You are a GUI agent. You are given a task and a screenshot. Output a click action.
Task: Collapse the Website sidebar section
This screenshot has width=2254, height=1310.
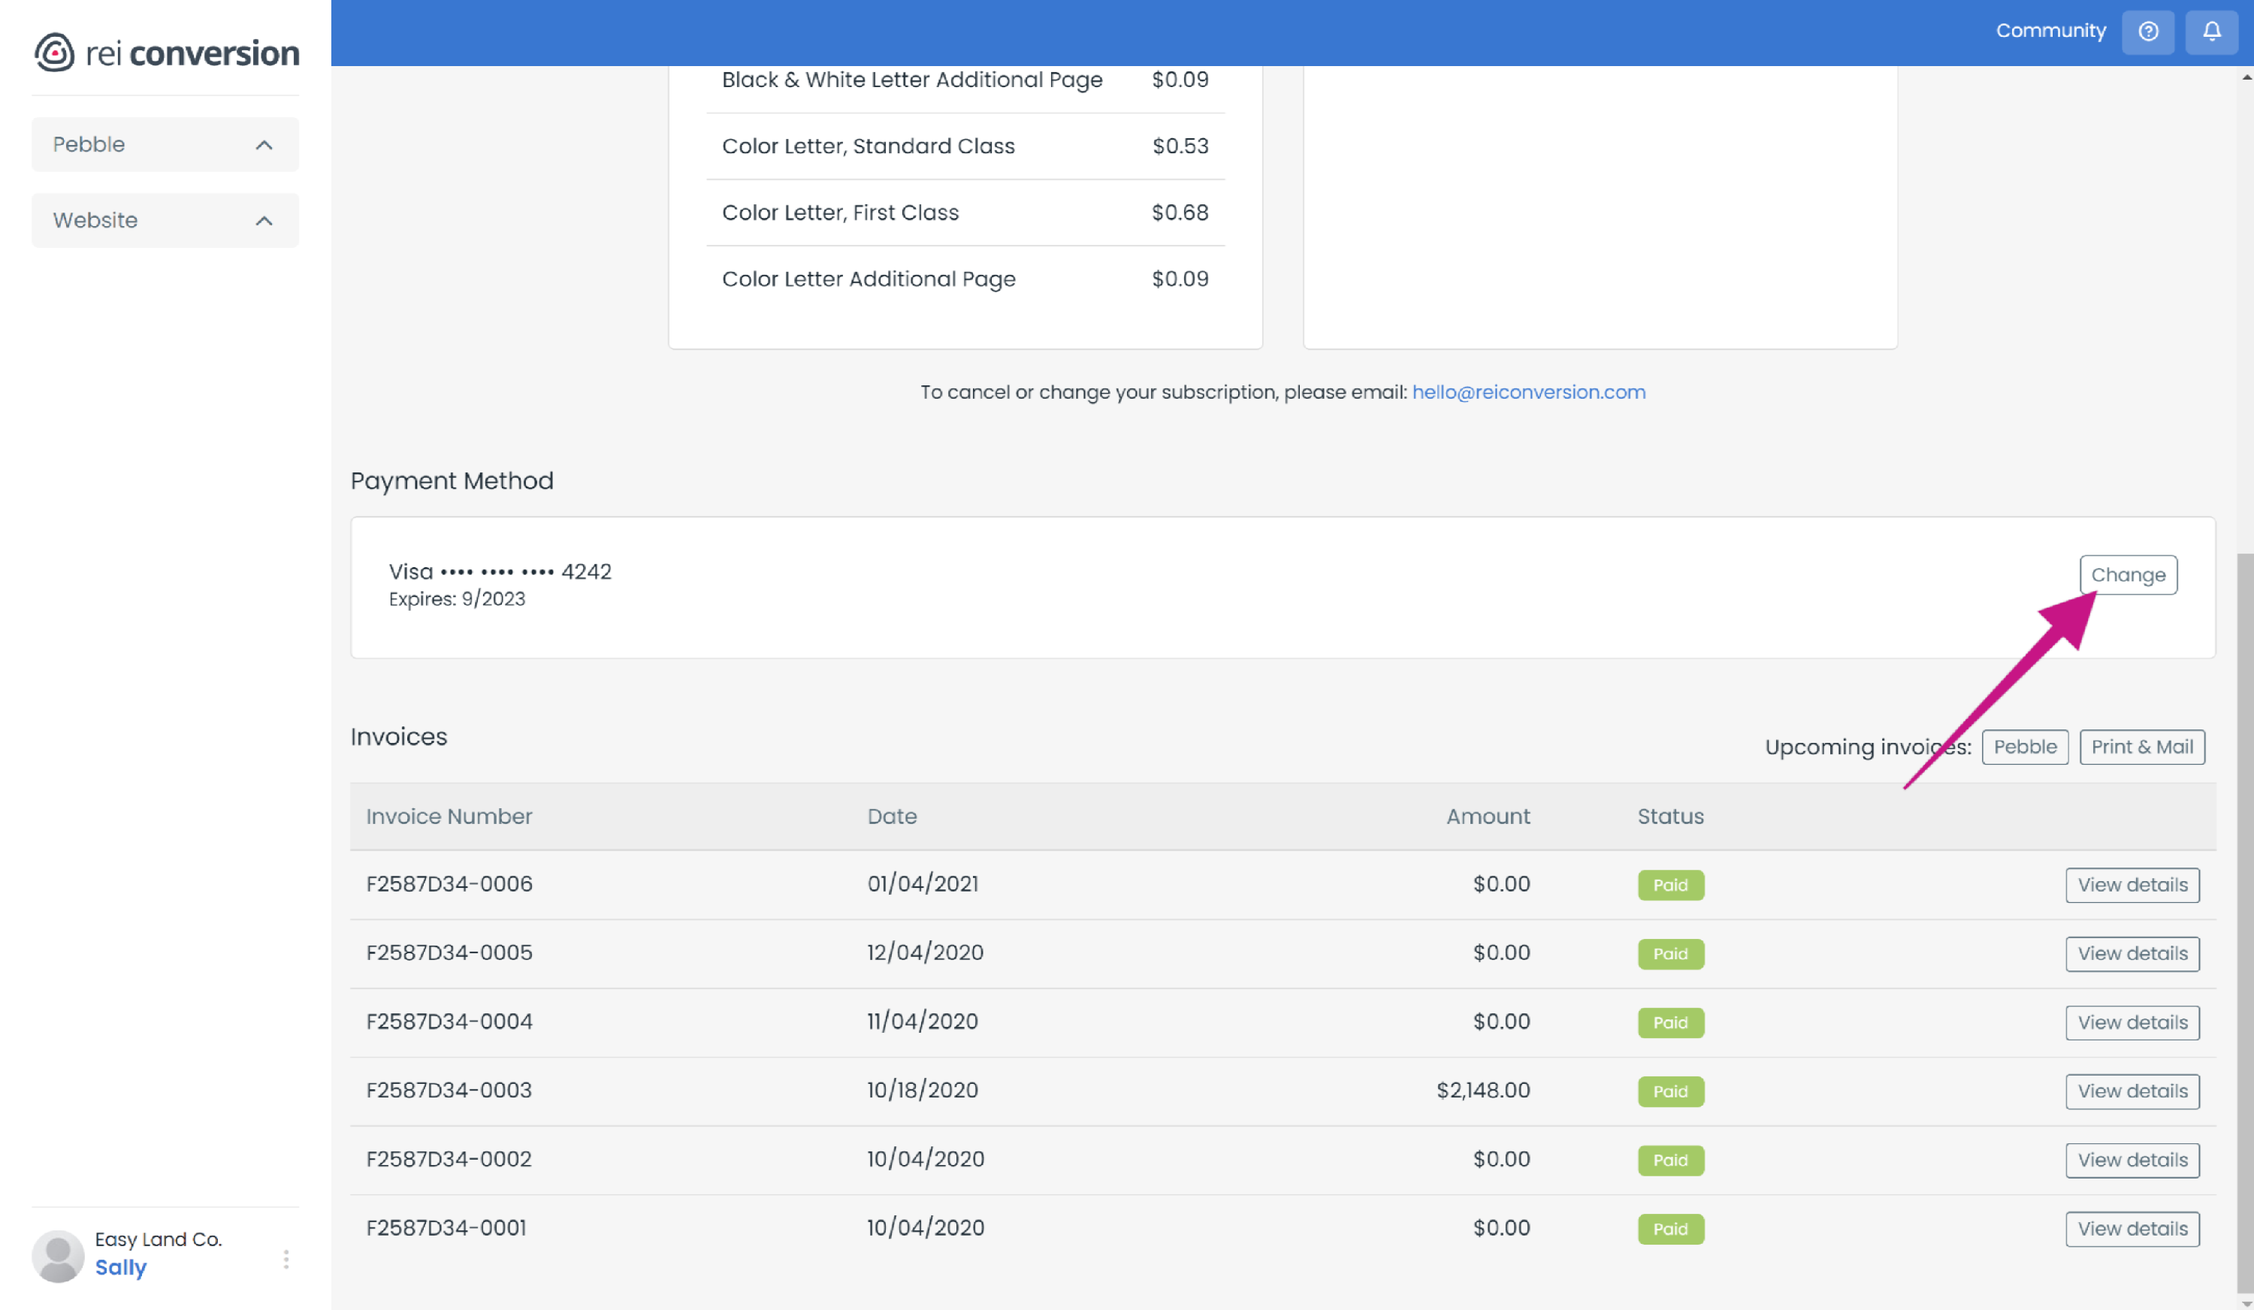click(263, 221)
